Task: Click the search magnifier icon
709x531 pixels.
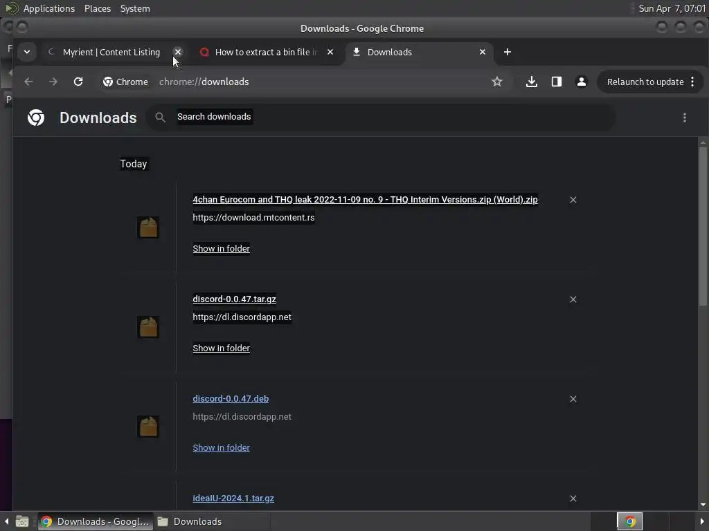Action: coord(160,118)
